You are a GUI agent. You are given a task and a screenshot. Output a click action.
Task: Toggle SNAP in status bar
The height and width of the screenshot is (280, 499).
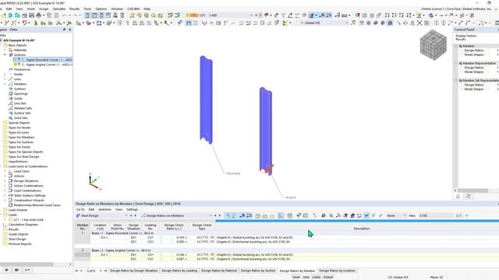coord(296,277)
